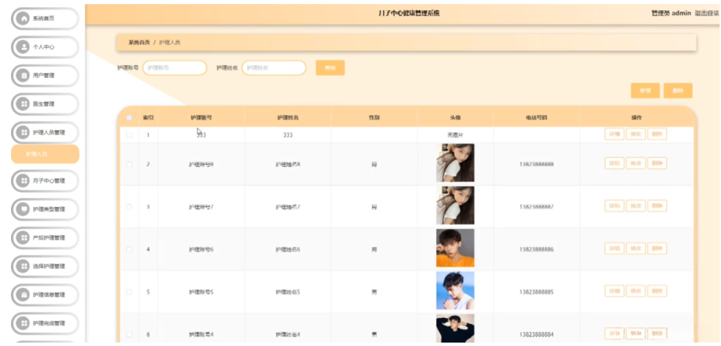This screenshot has height=346, width=721.
Task: Click the batch 删除 button above the table
Action: [678, 91]
